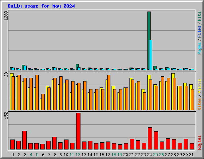Click day label 17 on the x-axis

click(x=108, y=155)
